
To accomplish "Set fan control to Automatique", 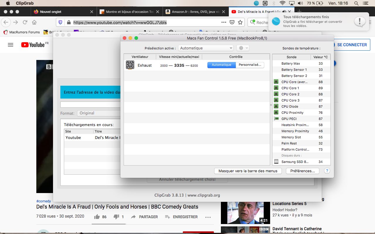I will [x=221, y=65].
